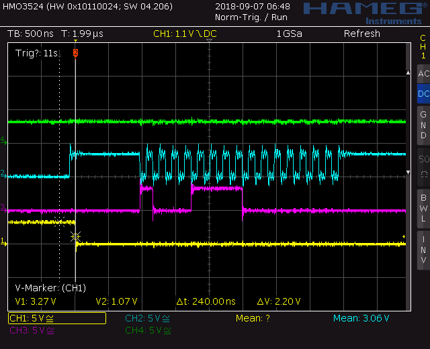430x349 pixels.
Task: Click the cursor 2 crosshair on yellow trace
Action: pyautogui.click(x=75, y=236)
